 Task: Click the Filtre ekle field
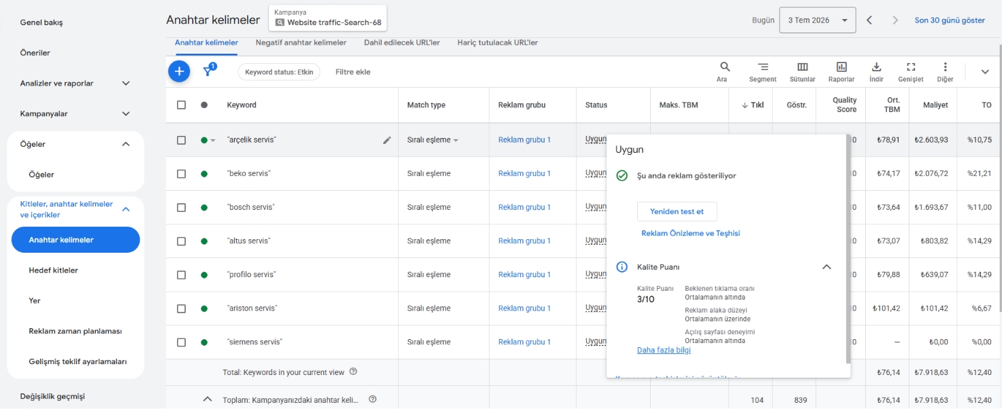tap(353, 72)
